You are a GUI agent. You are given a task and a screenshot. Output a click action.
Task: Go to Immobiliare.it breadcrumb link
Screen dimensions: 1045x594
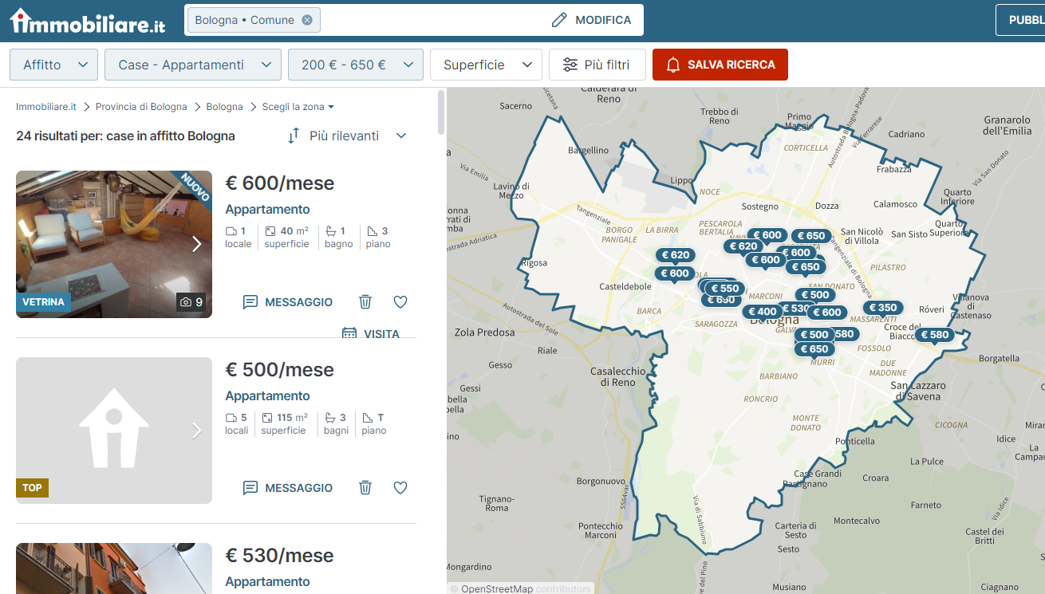pyautogui.click(x=46, y=107)
